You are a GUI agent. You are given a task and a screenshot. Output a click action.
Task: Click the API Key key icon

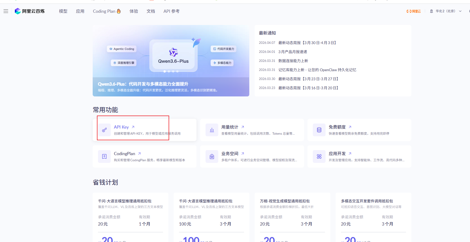coord(104,130)
